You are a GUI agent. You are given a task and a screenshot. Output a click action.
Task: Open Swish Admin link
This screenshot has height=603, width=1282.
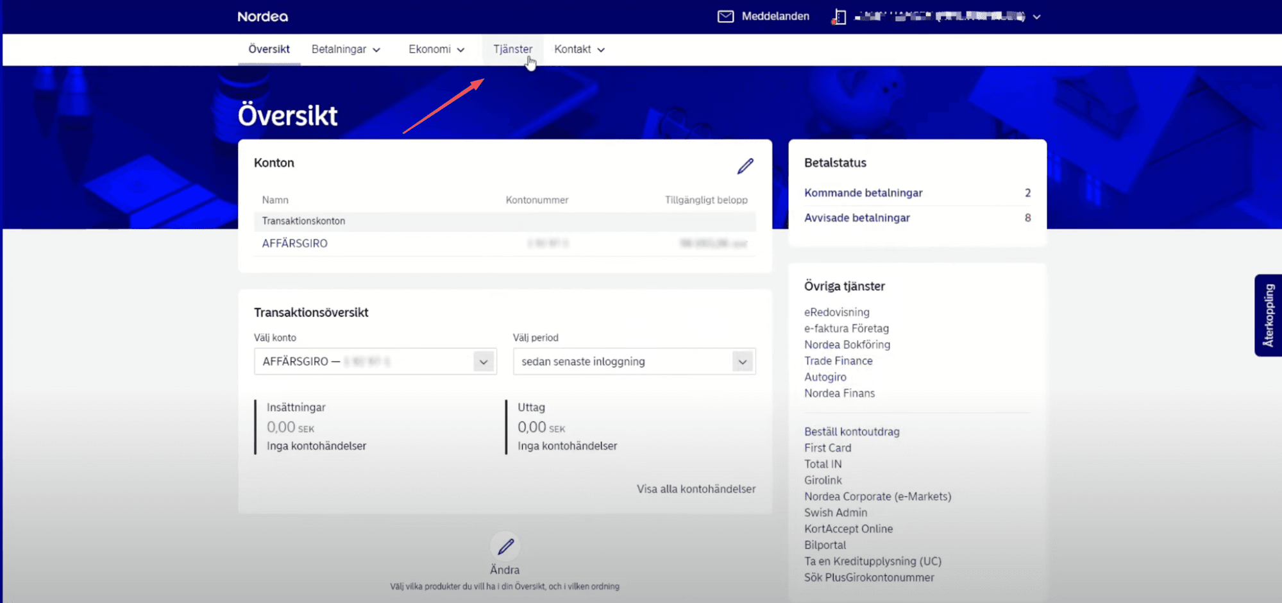click(836, 513)
